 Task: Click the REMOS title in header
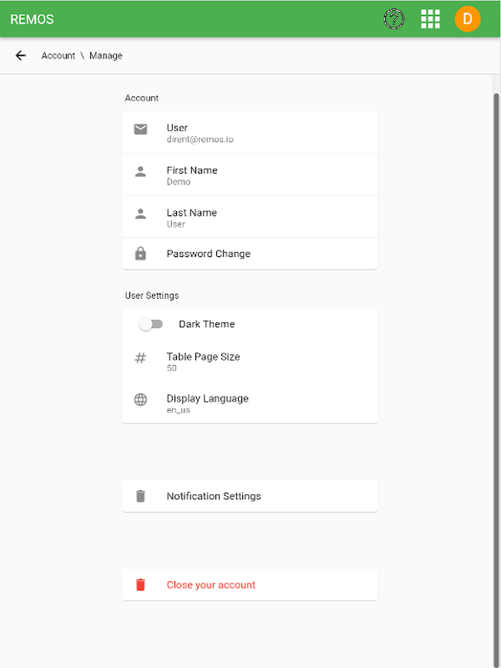point(32,19)
